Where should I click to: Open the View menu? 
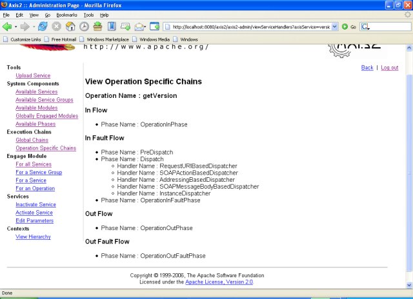coord(34,15)
